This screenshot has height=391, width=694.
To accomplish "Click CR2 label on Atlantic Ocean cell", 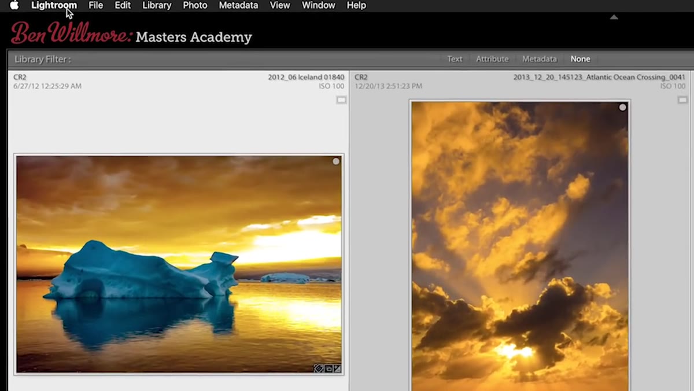I will click(x=361, y=78).
